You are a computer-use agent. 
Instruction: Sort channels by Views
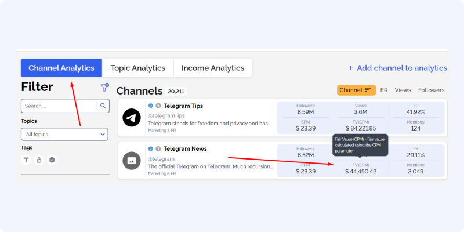[x=403, y=90]
